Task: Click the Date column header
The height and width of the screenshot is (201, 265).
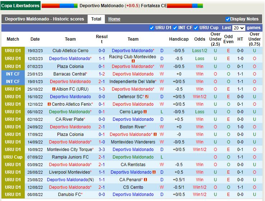Action: [x=35, y=39]
